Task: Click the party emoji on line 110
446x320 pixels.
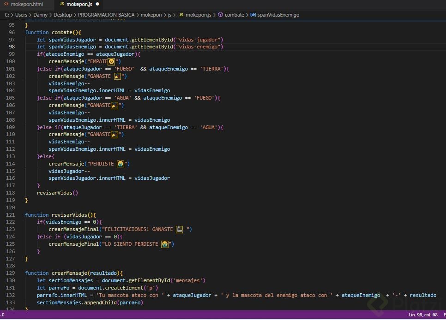Action: pyautogui.click(x=115, y=135)
